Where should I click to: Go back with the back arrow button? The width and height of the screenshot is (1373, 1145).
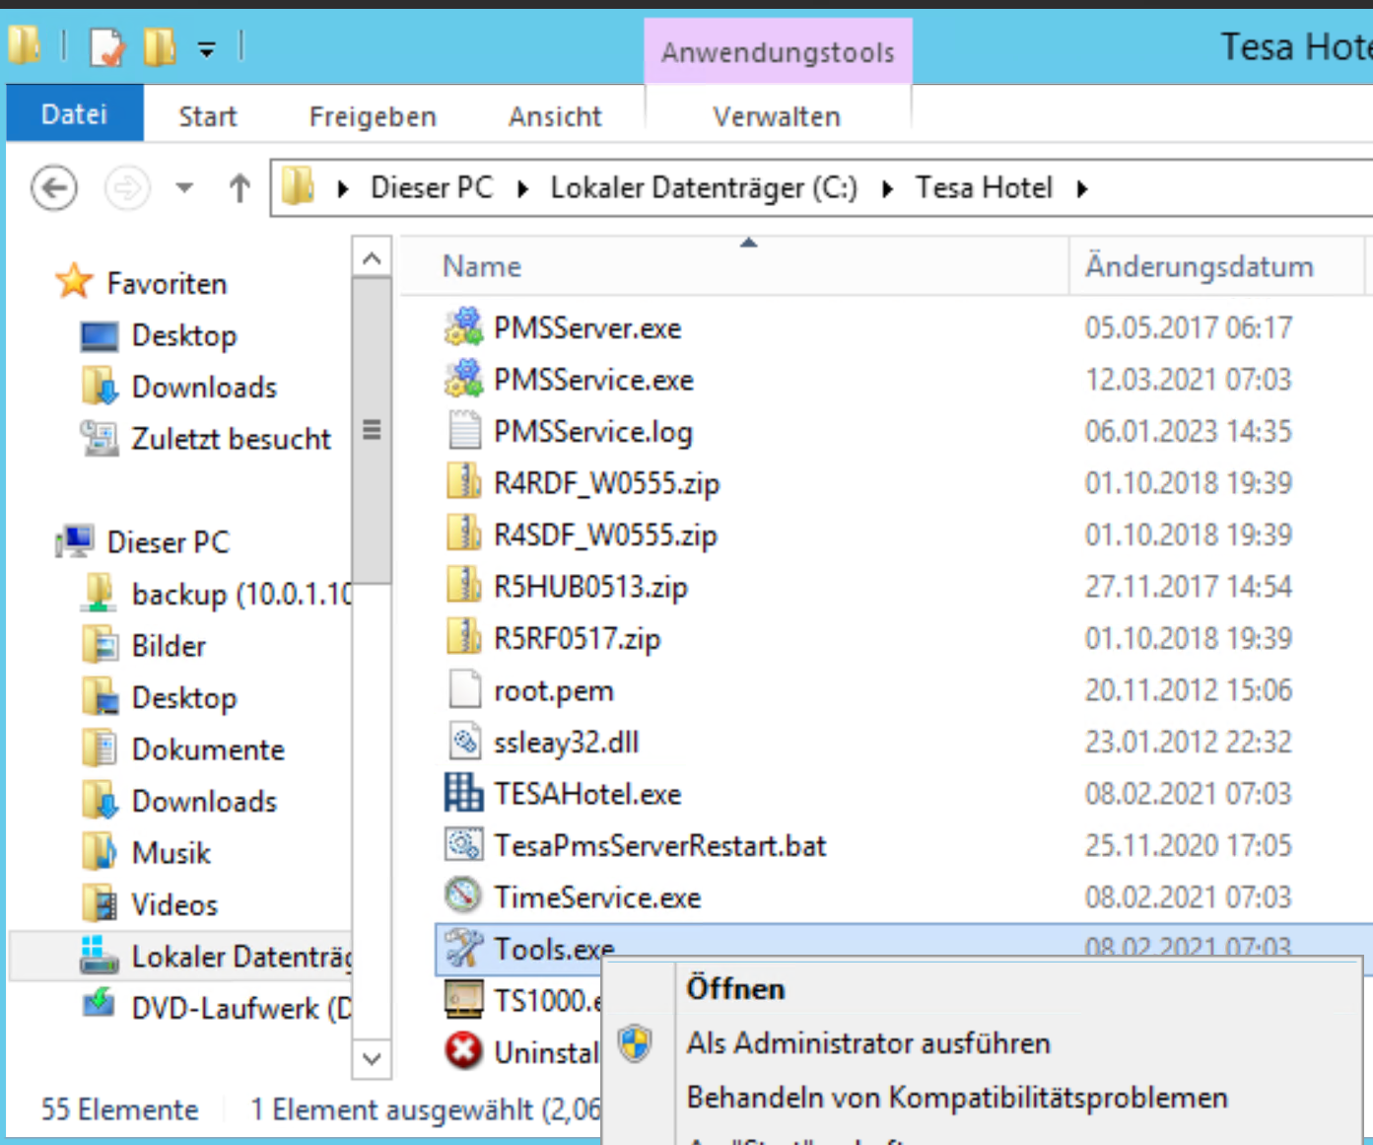pyautogui.click(x=54, y=187)
